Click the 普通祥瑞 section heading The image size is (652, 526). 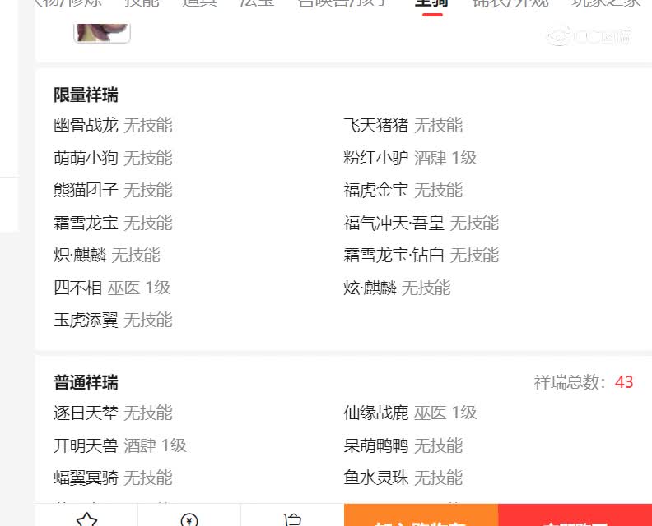86,382
